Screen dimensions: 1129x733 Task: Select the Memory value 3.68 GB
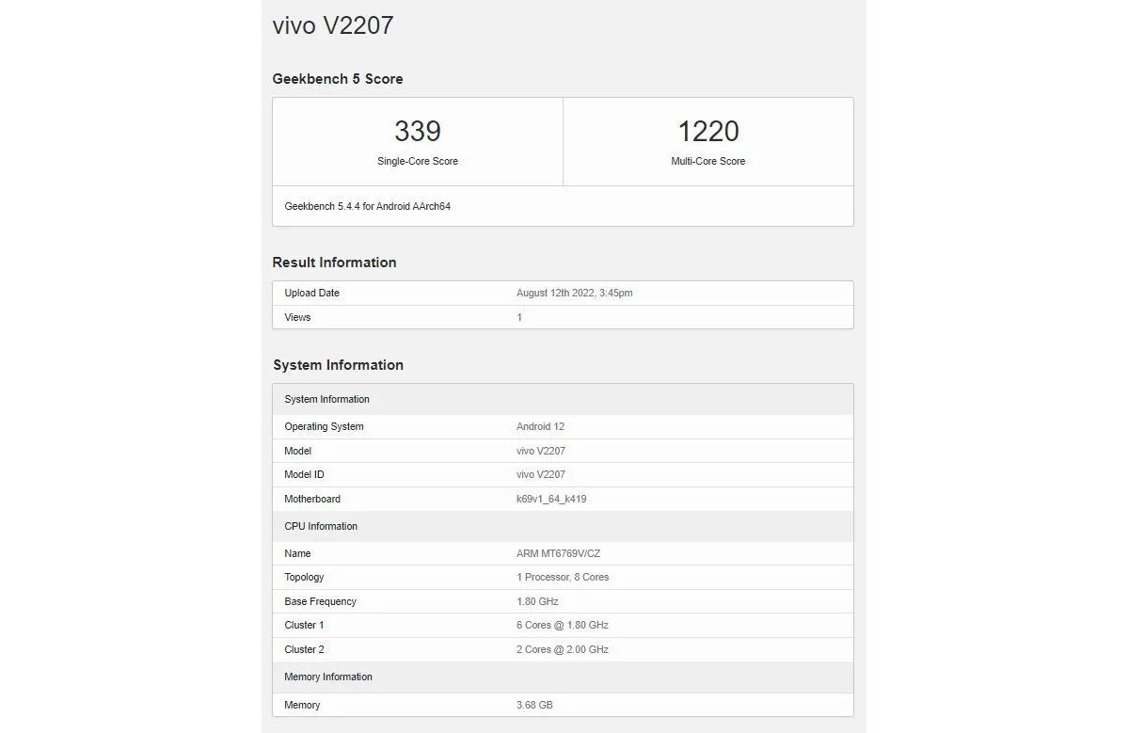tap(534, 705)
